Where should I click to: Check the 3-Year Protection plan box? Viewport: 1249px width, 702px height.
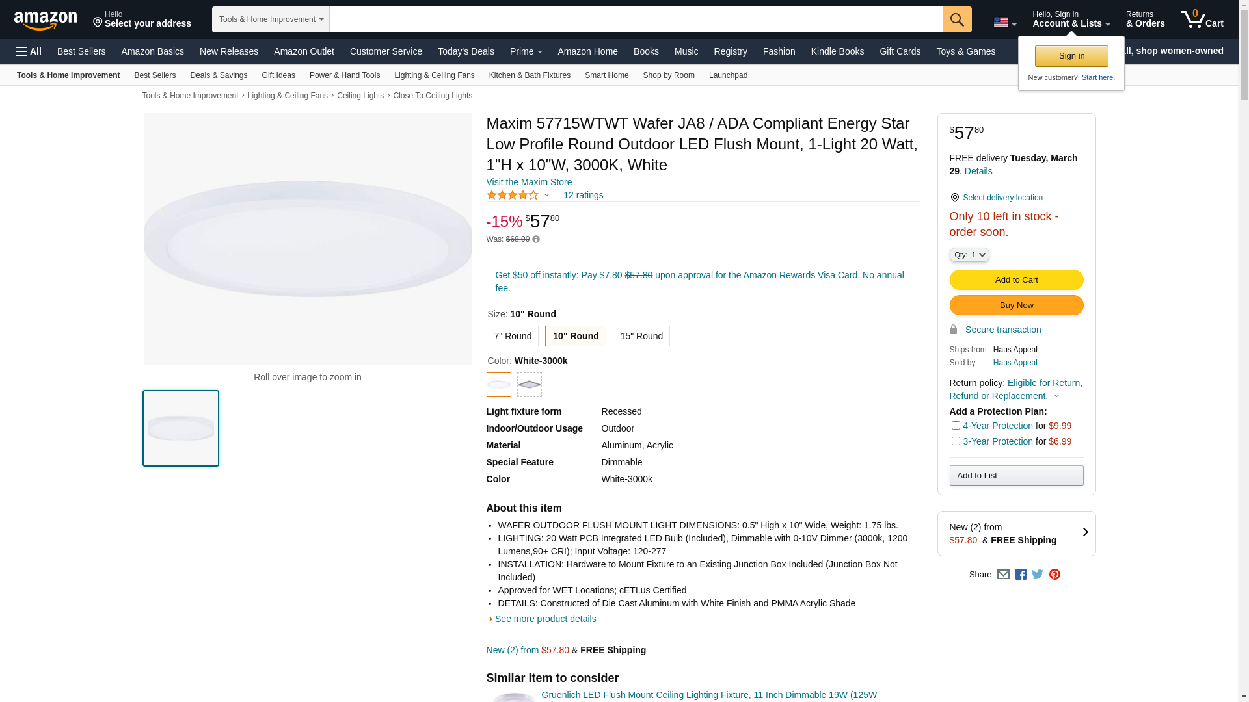pos(956,441)
